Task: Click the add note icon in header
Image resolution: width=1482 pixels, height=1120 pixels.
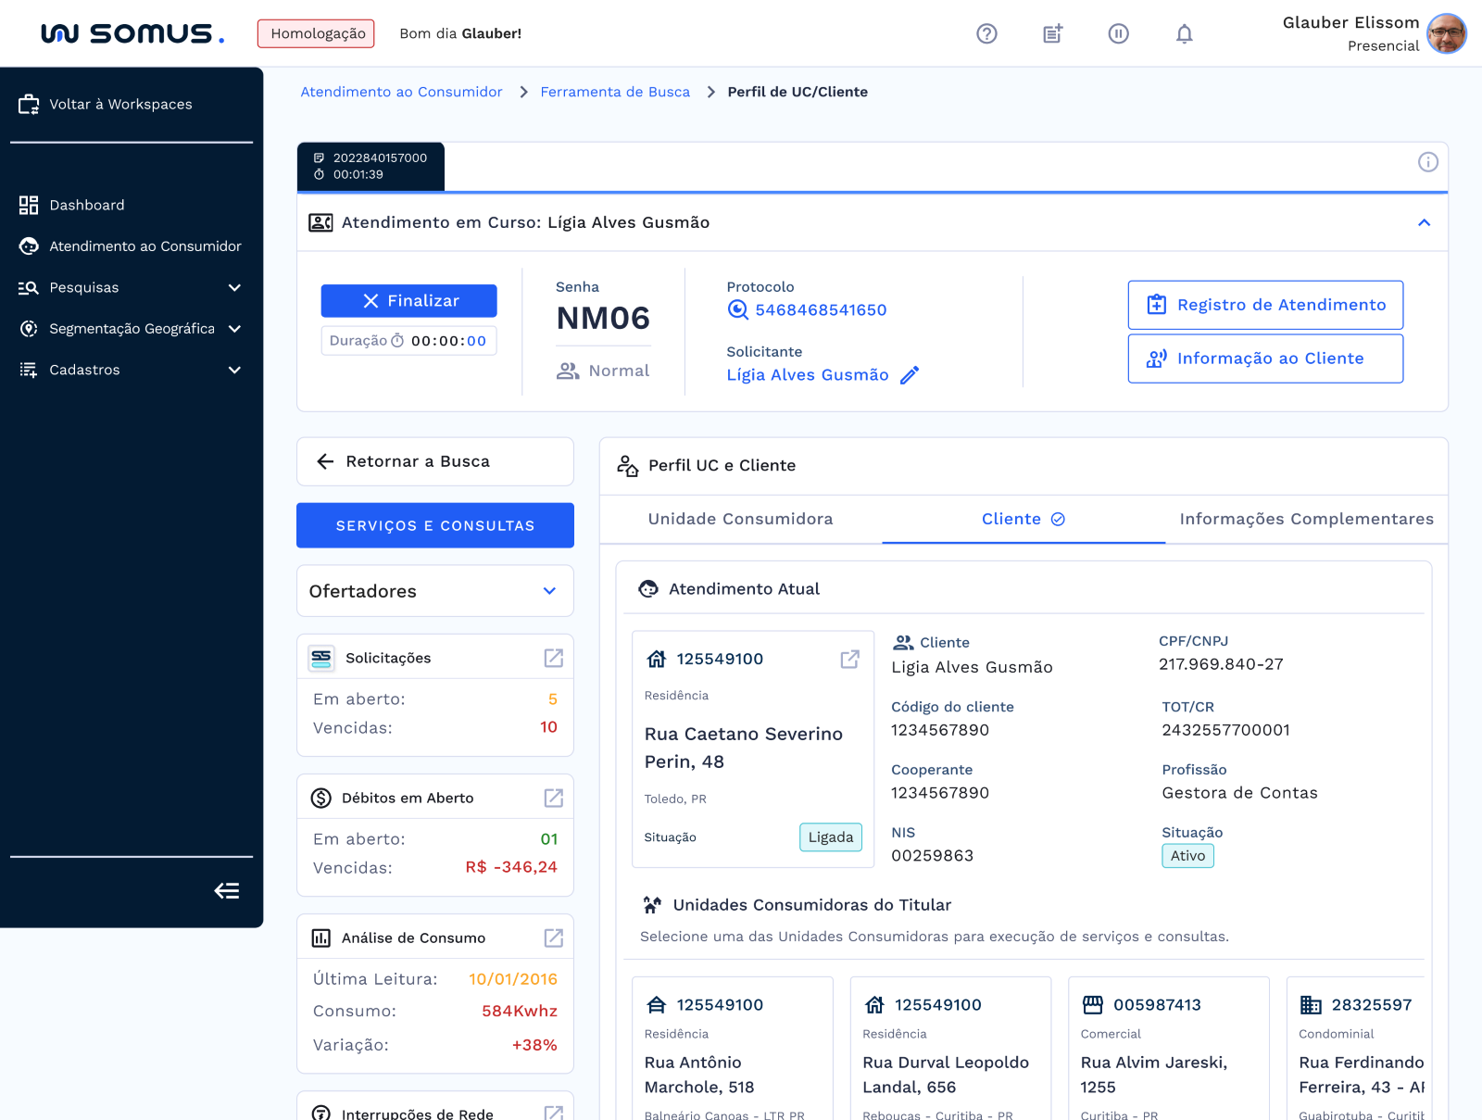Action: (x=1052, y=34)
